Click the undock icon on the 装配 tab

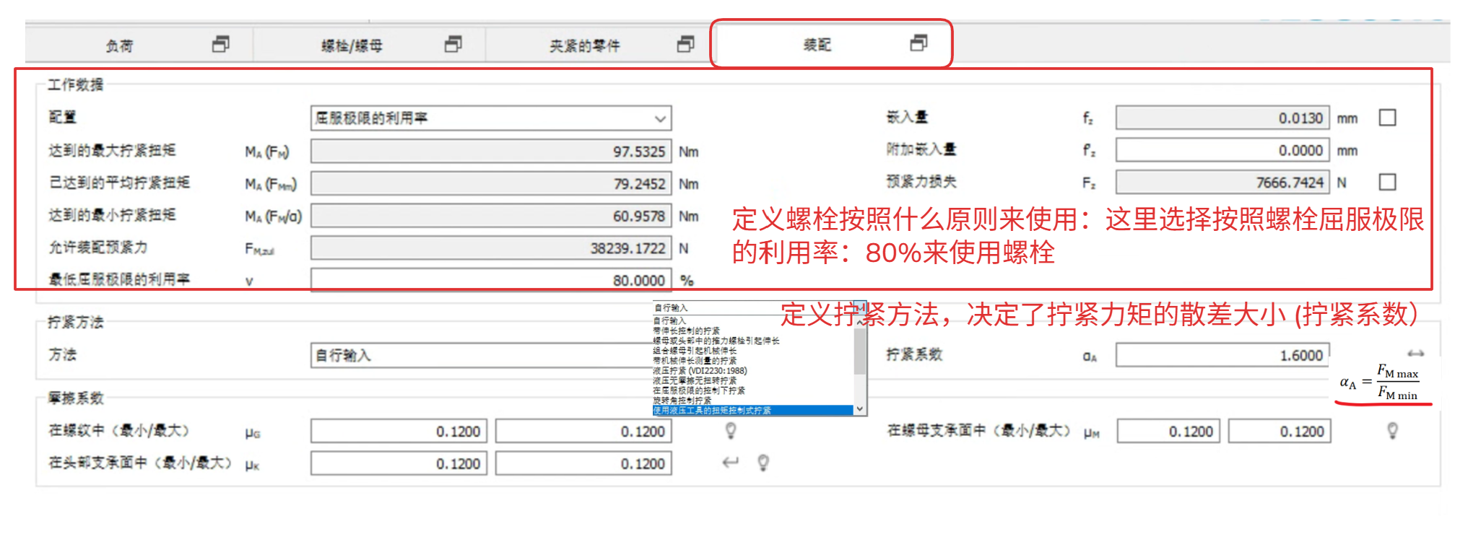coord(918,43)
